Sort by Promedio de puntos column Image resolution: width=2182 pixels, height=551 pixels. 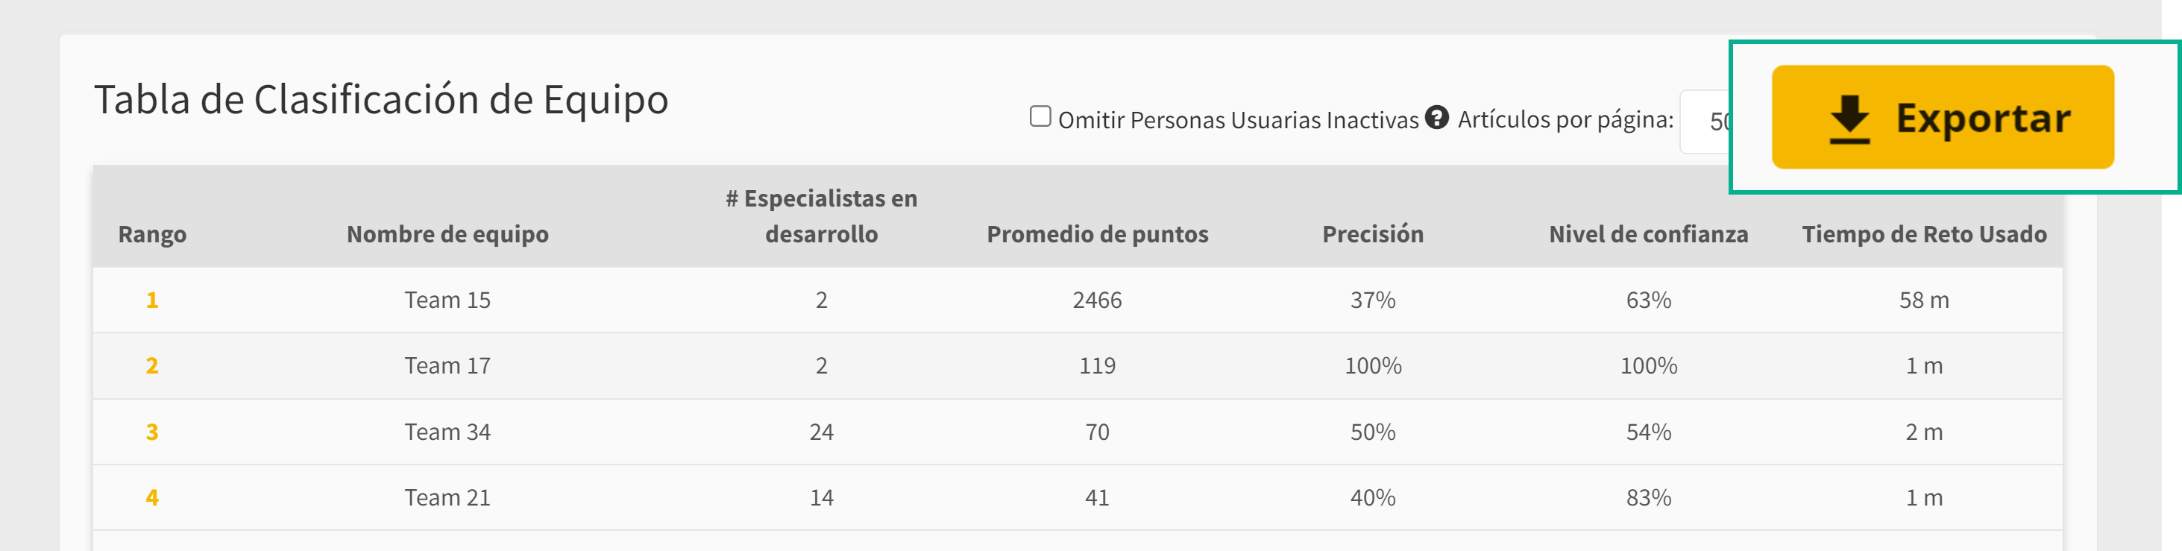coord(1097,233)
